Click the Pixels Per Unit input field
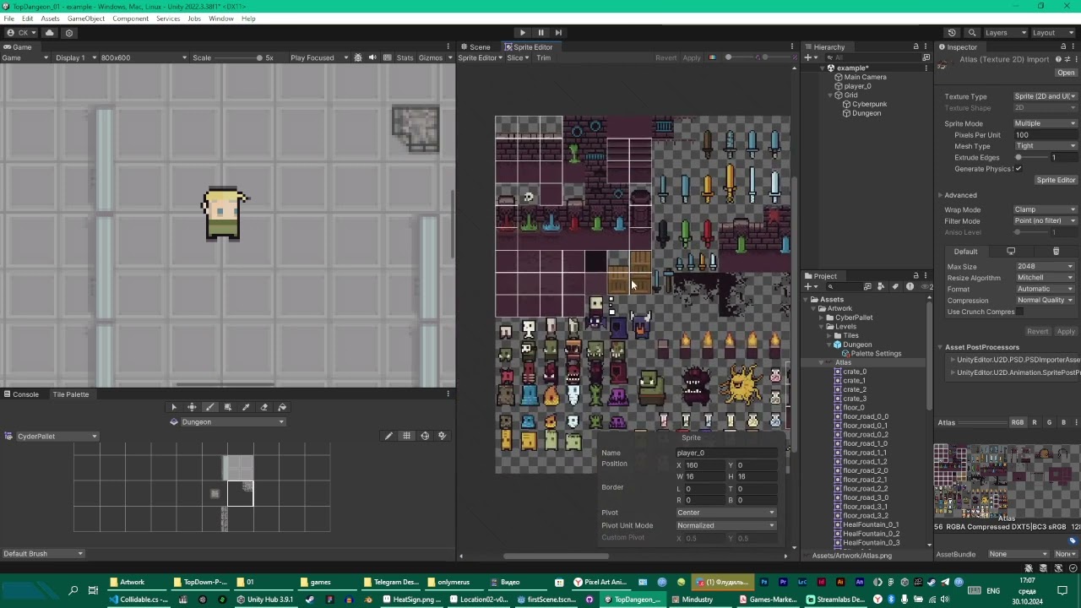 click(x=1045, y=135)
